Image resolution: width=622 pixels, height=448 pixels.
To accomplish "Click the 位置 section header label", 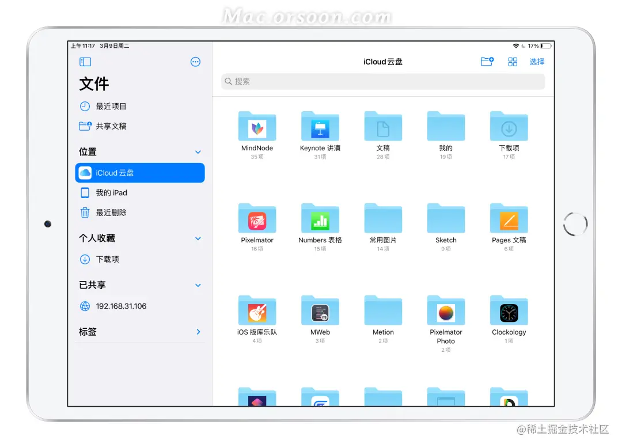I will click(88, 152).
